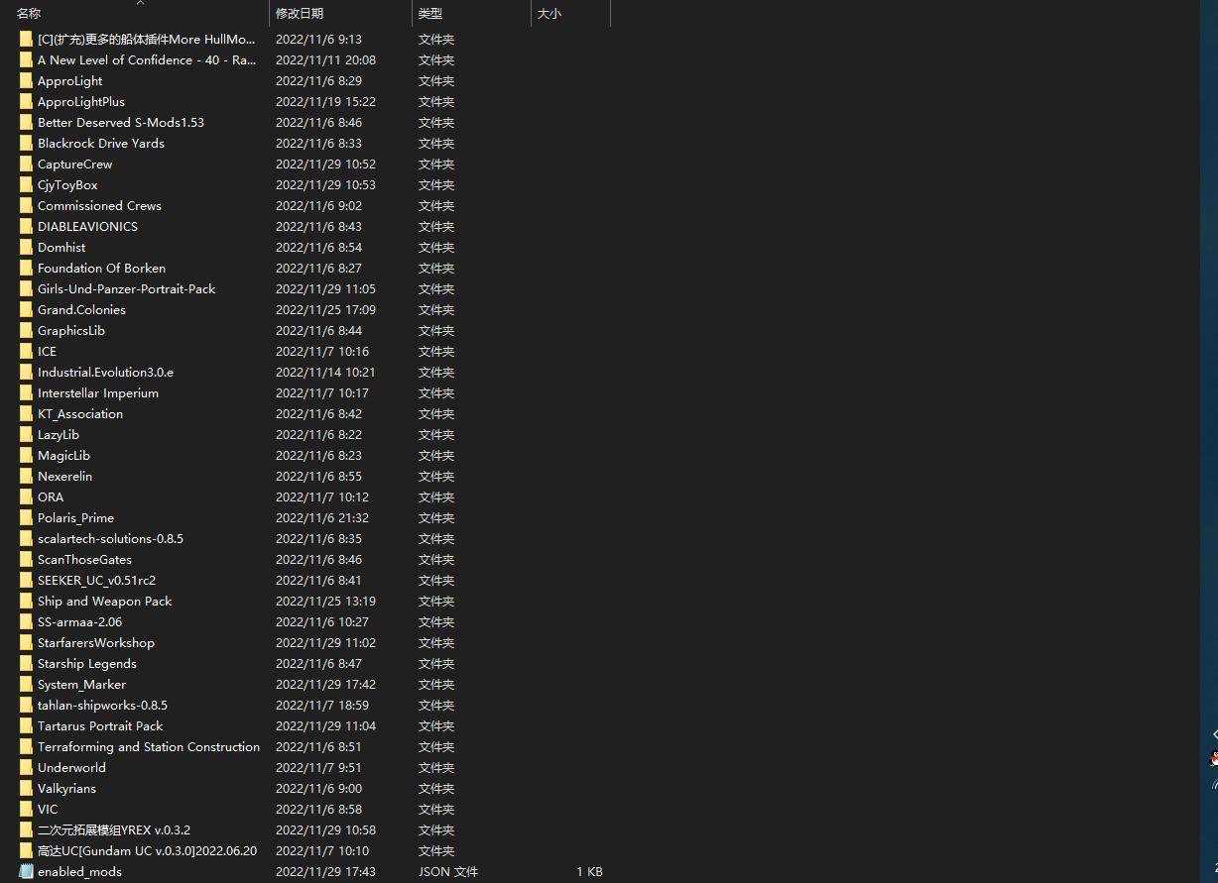The image size is (1218, 883).
Task: Select the Blackrock Drive Yards folder
Action: 101,144
